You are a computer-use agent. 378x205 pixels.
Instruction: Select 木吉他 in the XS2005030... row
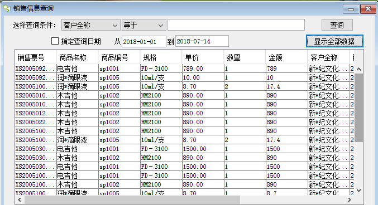[77, 158]
